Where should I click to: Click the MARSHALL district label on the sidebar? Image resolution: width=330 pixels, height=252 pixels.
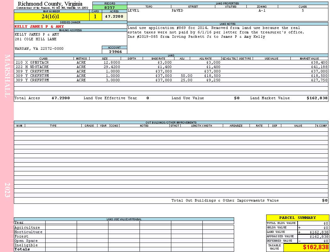point(7,76)
